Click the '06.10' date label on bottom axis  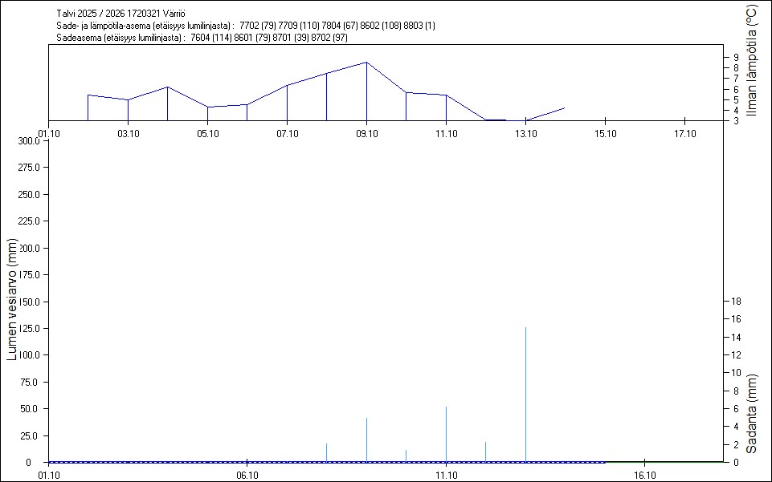pos(247,476)
